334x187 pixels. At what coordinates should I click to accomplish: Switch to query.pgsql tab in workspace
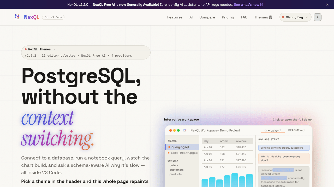tap(273, 130)
